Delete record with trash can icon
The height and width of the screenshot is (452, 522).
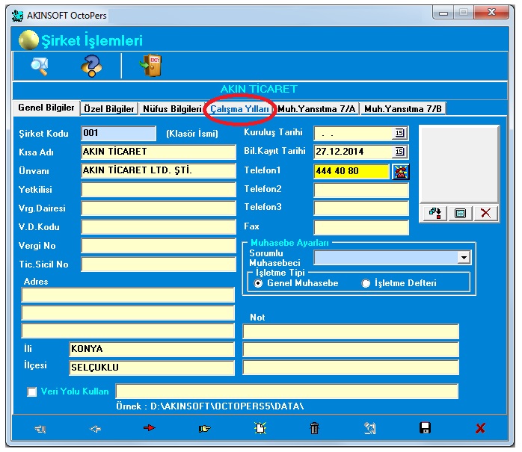click(x=314, y=428)
